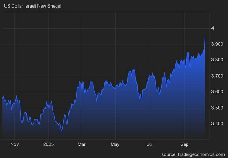Click the Mar date axis label

click(x=82, y=144)
